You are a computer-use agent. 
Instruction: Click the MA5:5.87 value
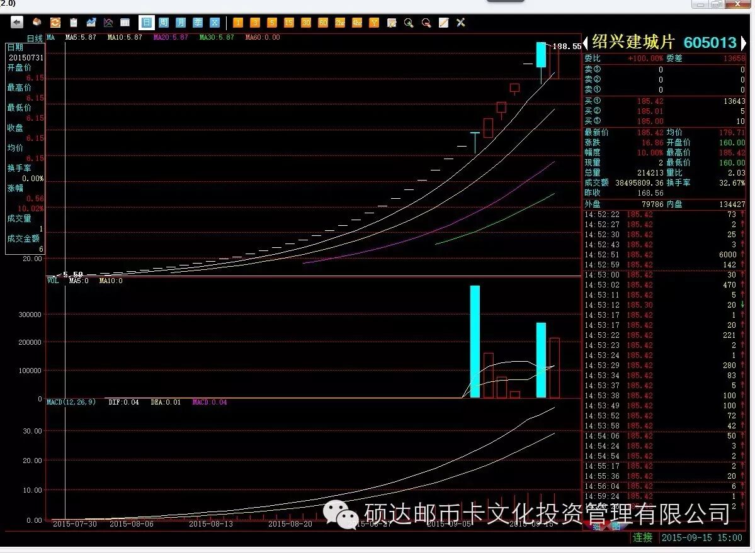pos(81,38)
